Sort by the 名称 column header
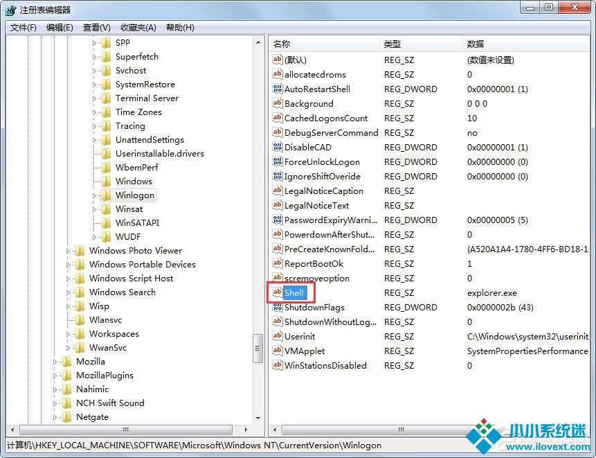Screen dimensions: 596x458 324,44
